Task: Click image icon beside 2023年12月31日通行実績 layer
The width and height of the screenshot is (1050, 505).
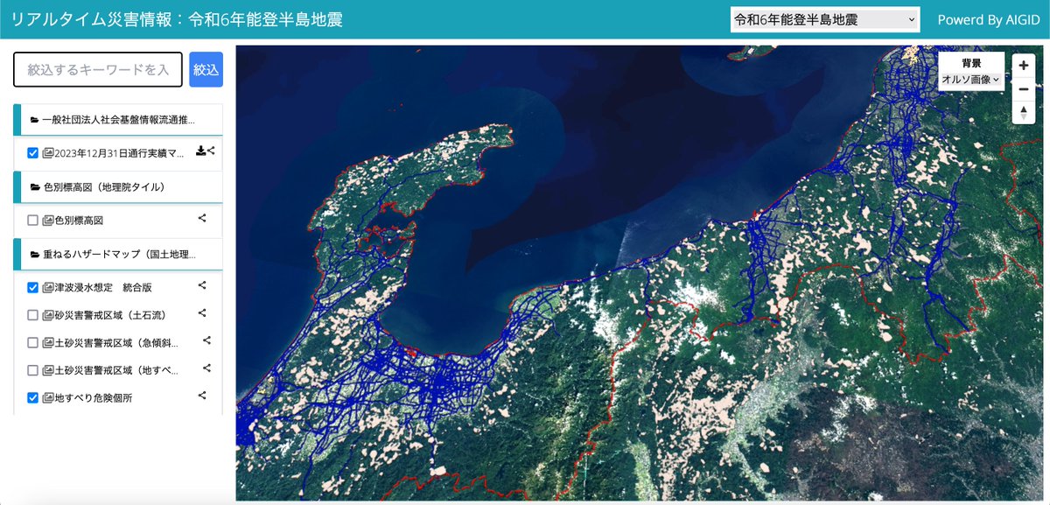Action: (48, 153)
